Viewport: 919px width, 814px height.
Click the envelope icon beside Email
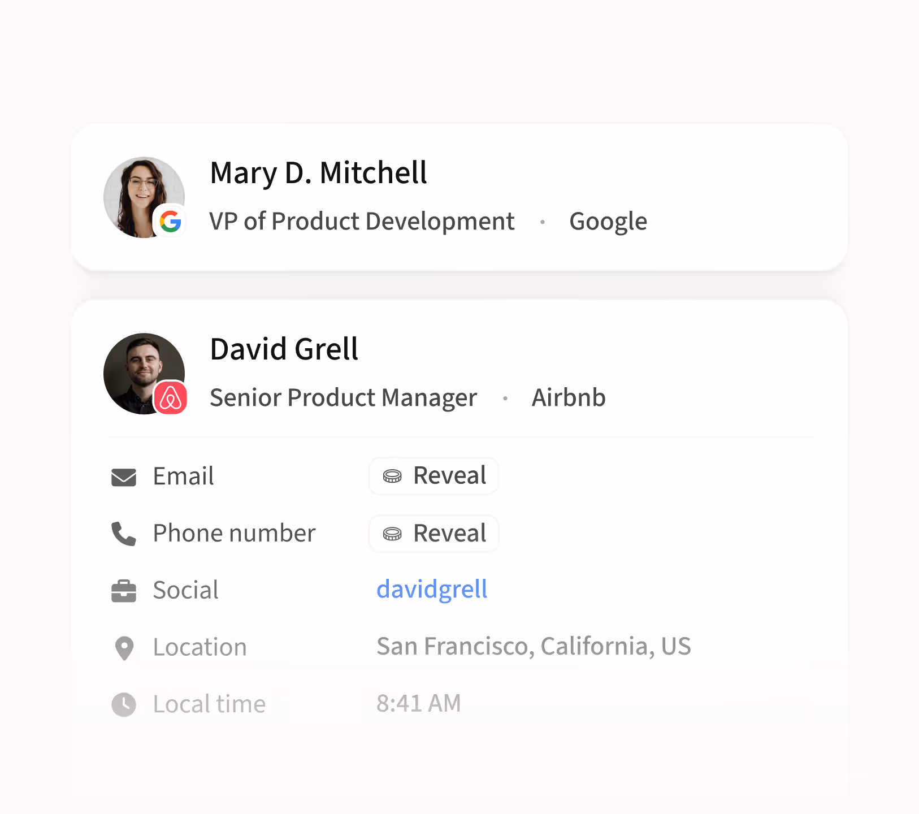coord(124,477)
